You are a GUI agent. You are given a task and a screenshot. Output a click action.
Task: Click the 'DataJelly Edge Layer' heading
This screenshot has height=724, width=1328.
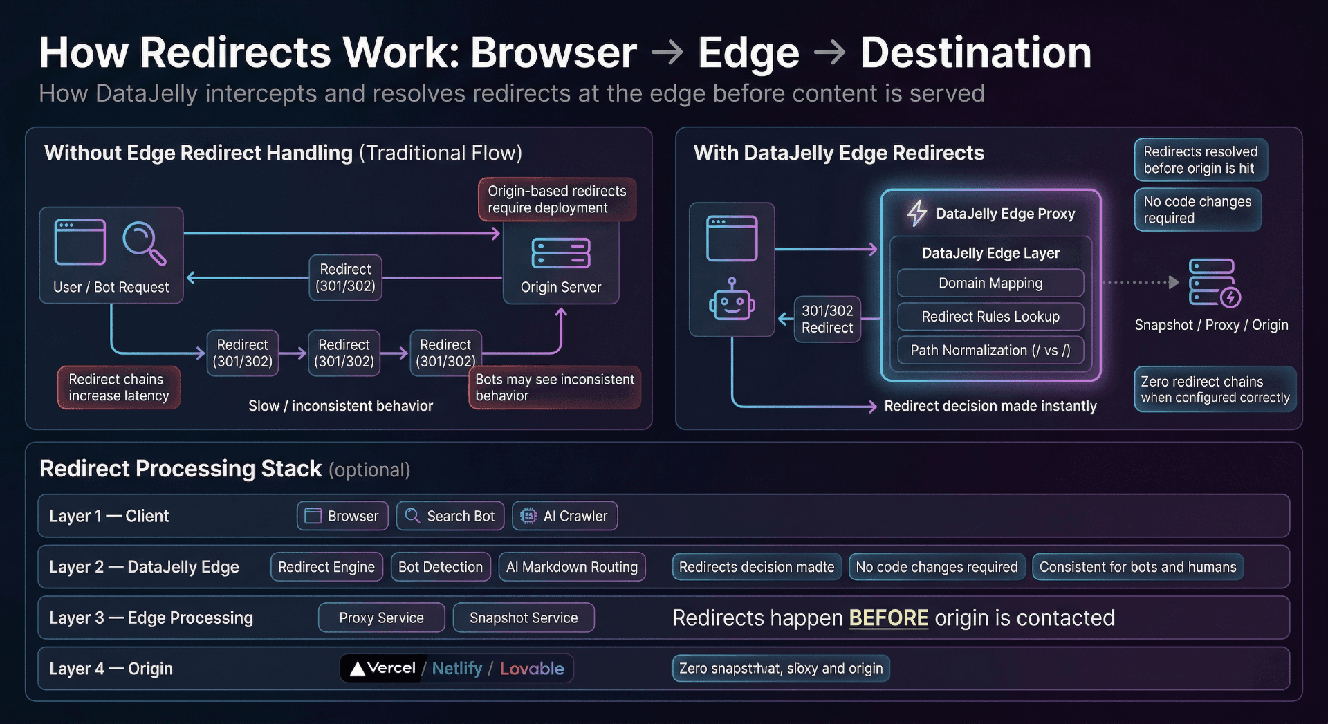click(x=990, y=253)
